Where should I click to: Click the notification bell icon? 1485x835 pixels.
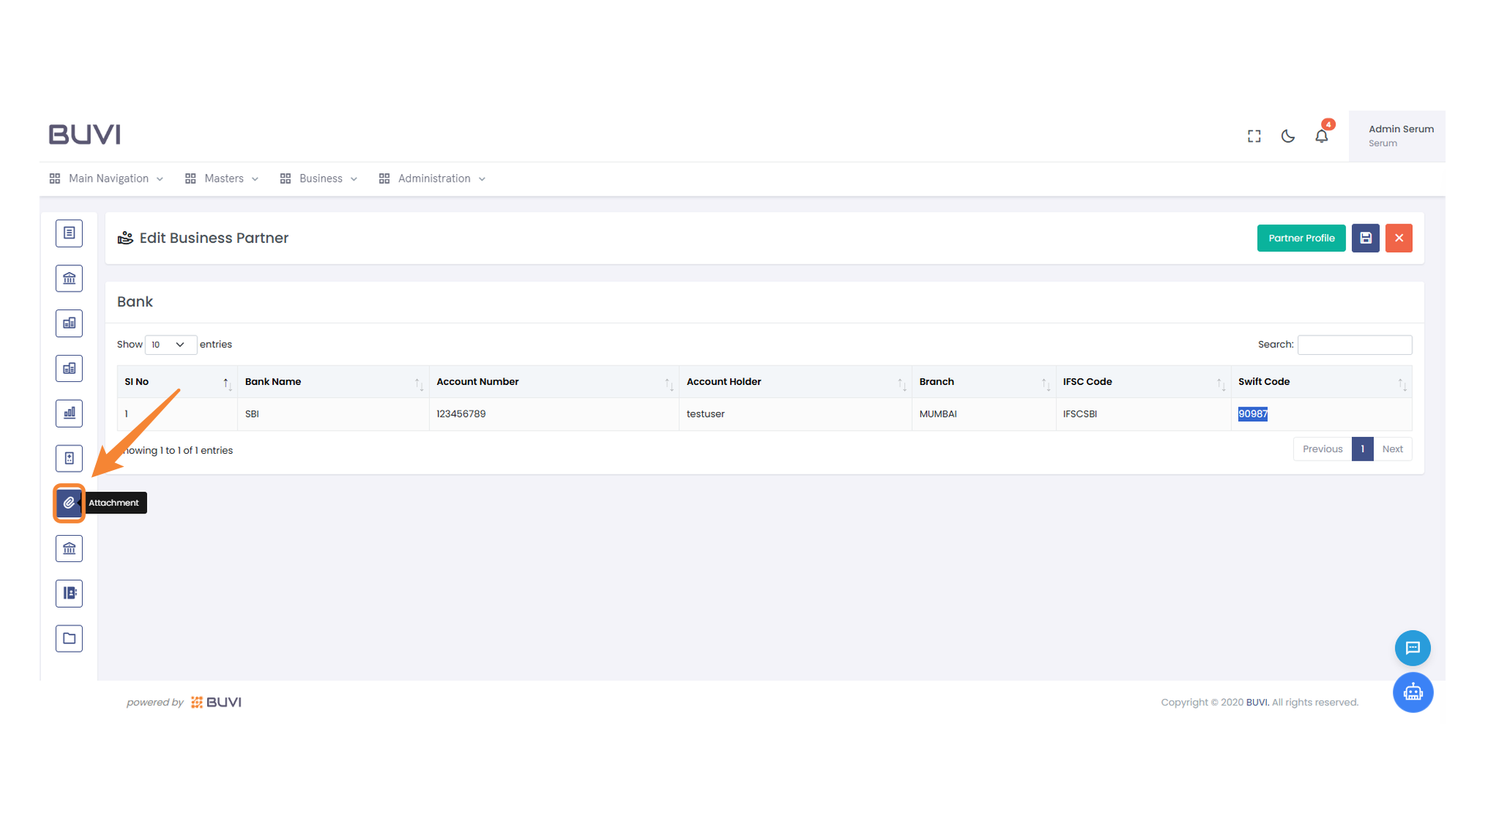pyautogui.click(x=1321, y=137)
